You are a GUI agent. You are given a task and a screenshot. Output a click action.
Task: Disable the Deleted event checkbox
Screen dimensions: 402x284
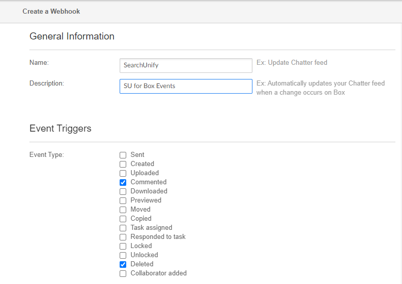coord(123,264)
